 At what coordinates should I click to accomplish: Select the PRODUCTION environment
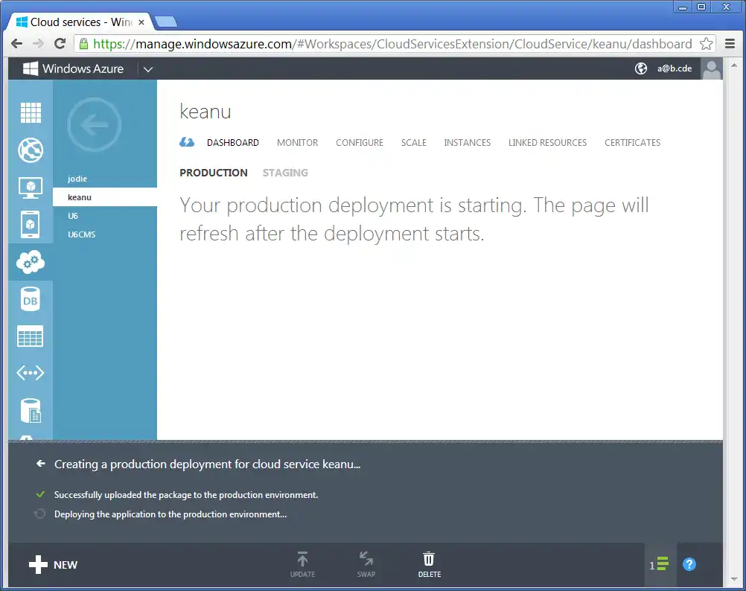click(x=213, y=173)
